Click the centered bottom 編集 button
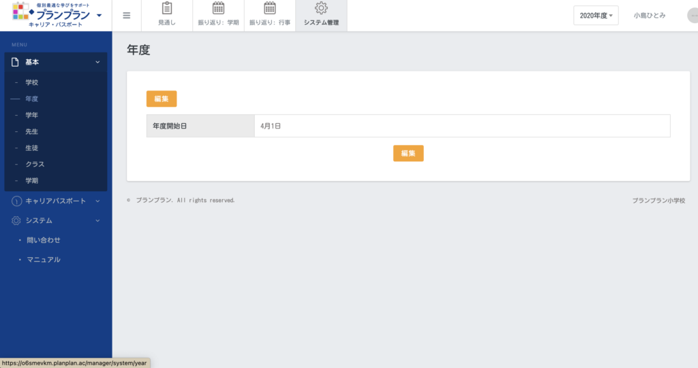The width and height of the screenshot is (698, 368). 408,153
